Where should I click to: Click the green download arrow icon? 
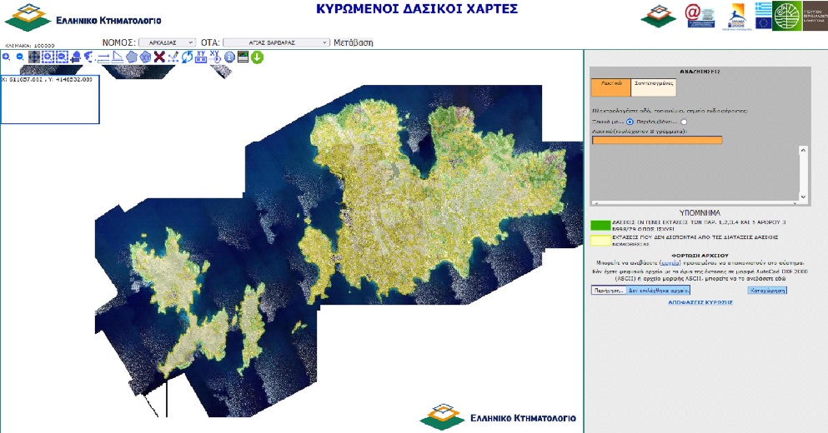pyautogui.click(x=257, y=57)
